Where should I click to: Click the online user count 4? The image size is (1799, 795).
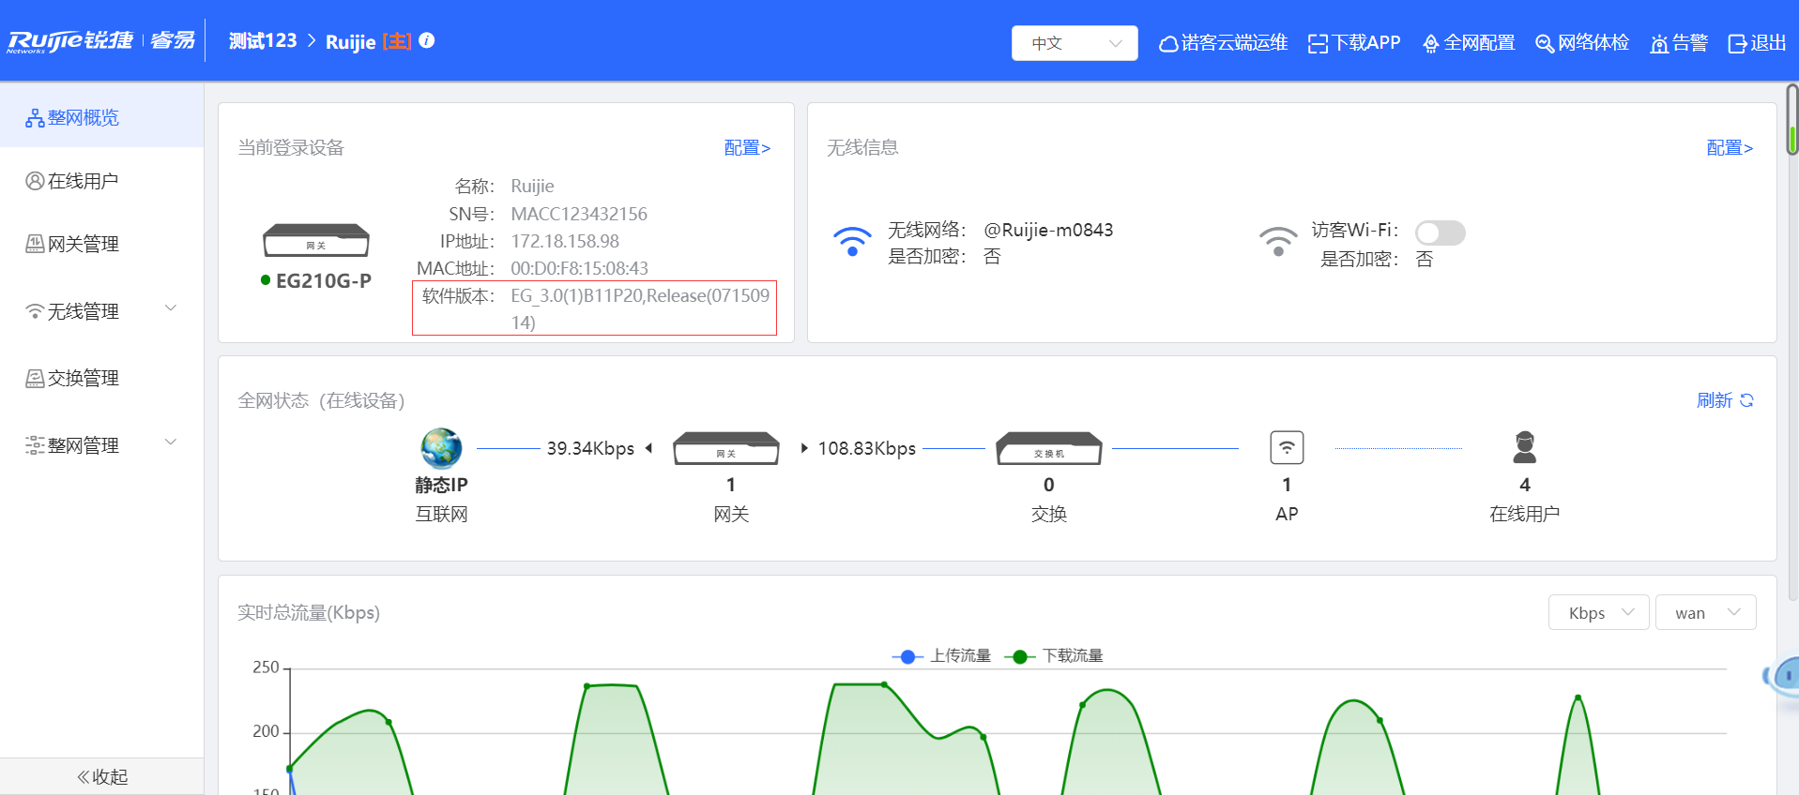tap(1525, 485)
